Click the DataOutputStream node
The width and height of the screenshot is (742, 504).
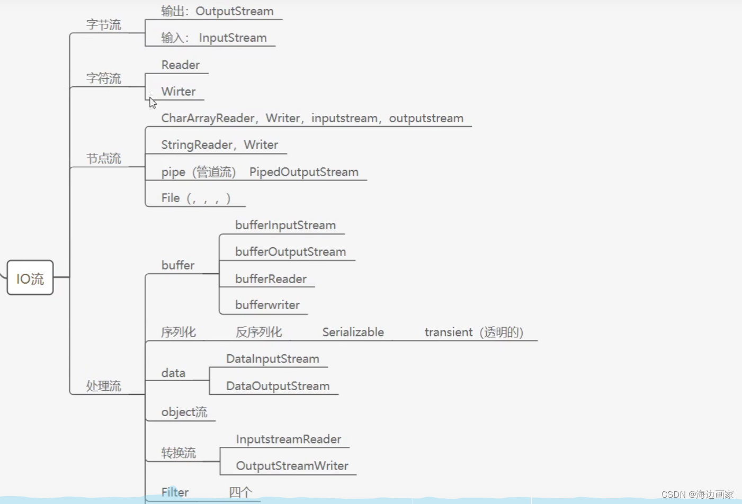click(278, 386)
